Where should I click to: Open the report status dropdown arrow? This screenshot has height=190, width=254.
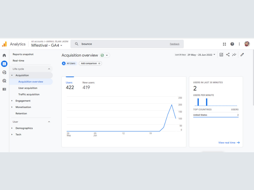[107, 55]
